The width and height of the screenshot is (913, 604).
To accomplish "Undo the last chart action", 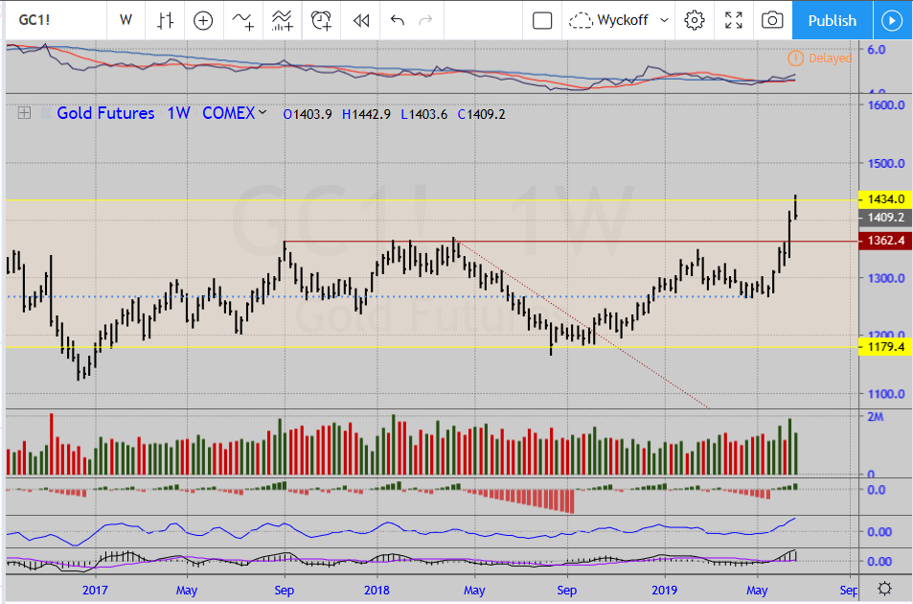I will pos(398,20).
